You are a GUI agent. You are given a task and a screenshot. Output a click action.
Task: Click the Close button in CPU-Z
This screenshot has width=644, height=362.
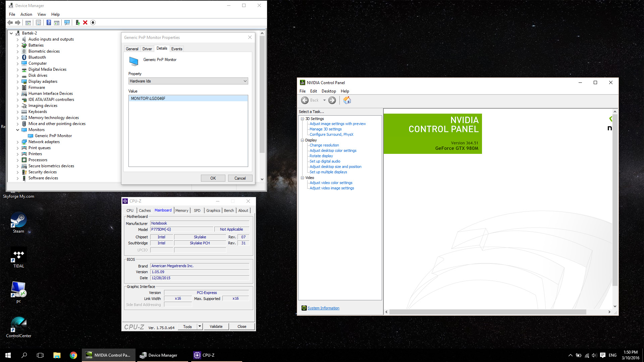pyautogui.click(x=242, y=326)
